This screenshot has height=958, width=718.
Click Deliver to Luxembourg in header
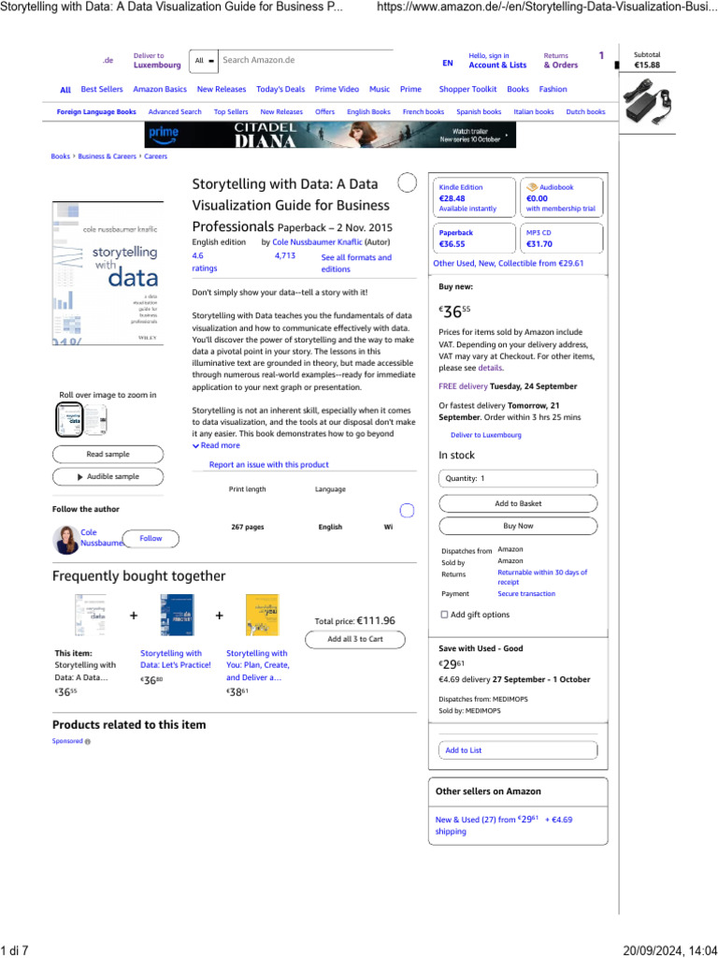(157, 61)
